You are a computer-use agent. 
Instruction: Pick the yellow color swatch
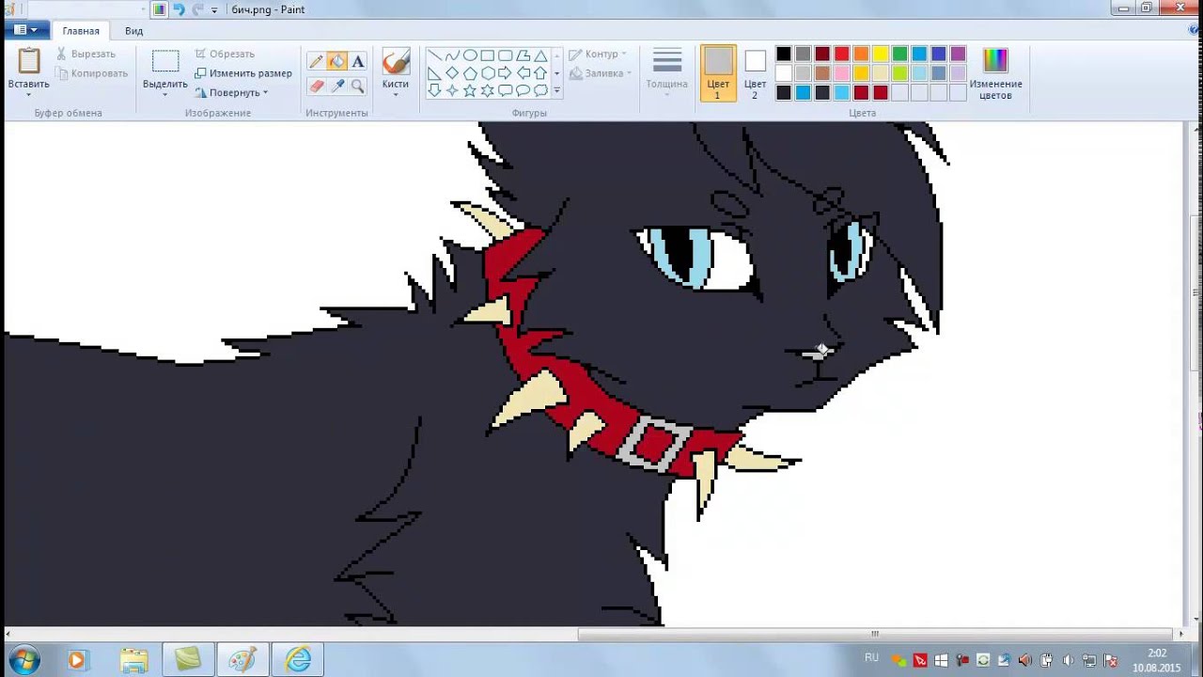881,54
